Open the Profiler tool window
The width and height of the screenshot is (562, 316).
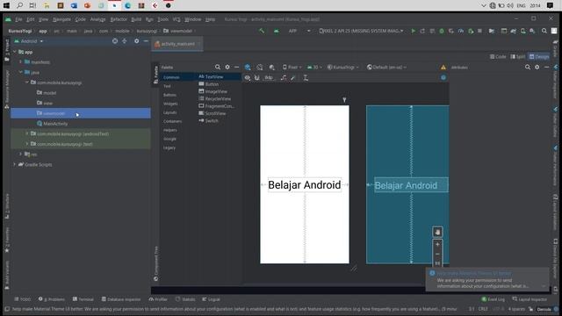tap(158, 299)
